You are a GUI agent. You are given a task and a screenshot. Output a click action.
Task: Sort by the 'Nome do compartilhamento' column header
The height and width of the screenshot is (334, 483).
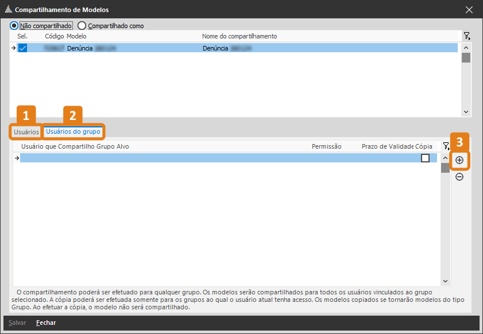pos(239,36)
